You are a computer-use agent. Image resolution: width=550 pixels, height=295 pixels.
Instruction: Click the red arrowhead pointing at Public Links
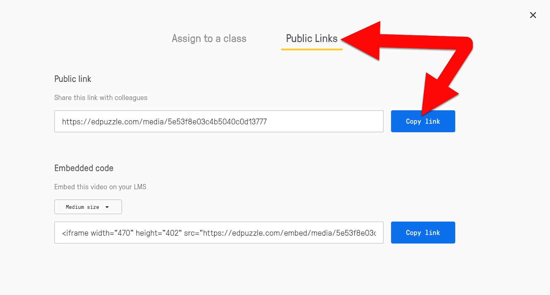tap(361, 41)
